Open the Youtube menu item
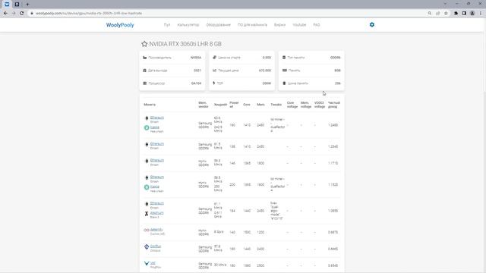The image size is (486, 273). tap(299, 25)
